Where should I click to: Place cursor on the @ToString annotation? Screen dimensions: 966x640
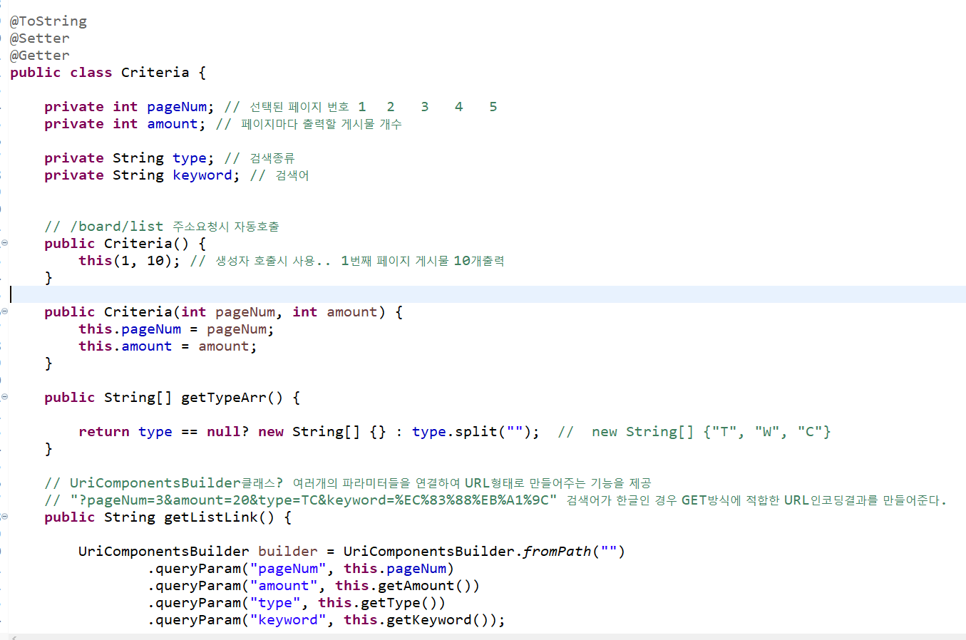point(48,21)
